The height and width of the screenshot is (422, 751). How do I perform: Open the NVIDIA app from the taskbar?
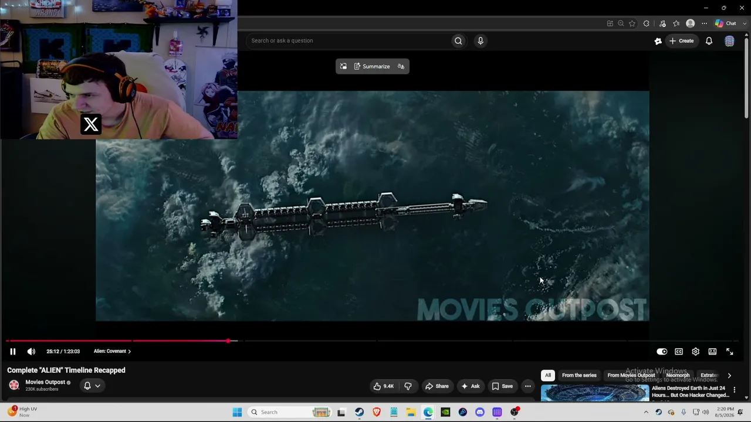click(445, 412)
